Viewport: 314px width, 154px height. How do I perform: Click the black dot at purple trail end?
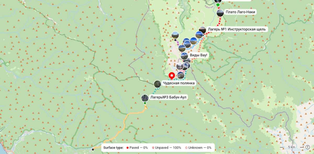point(175,40)
